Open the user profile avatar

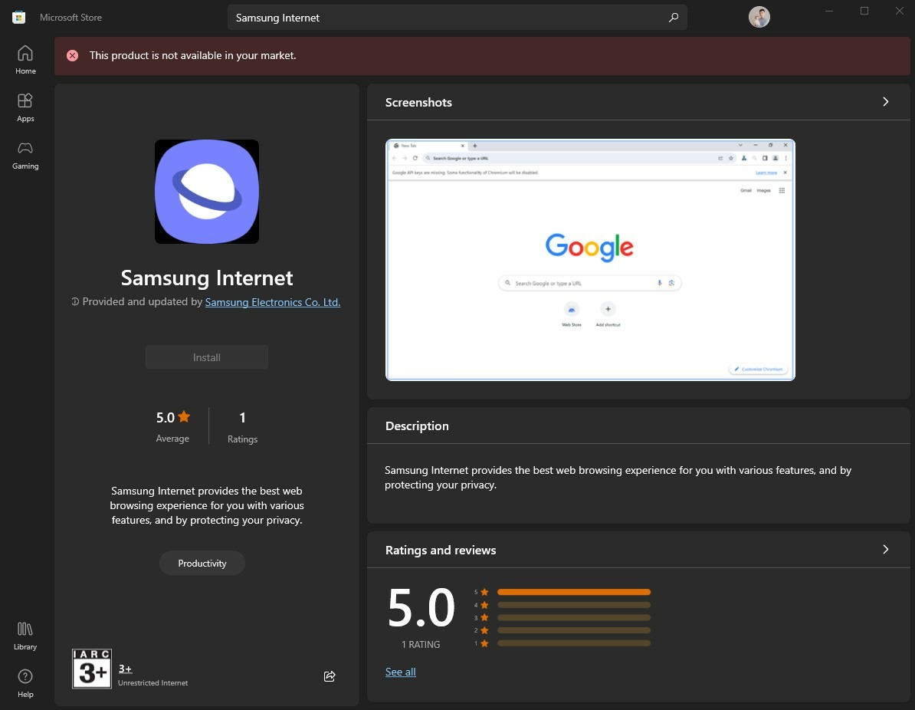point(759,17)
